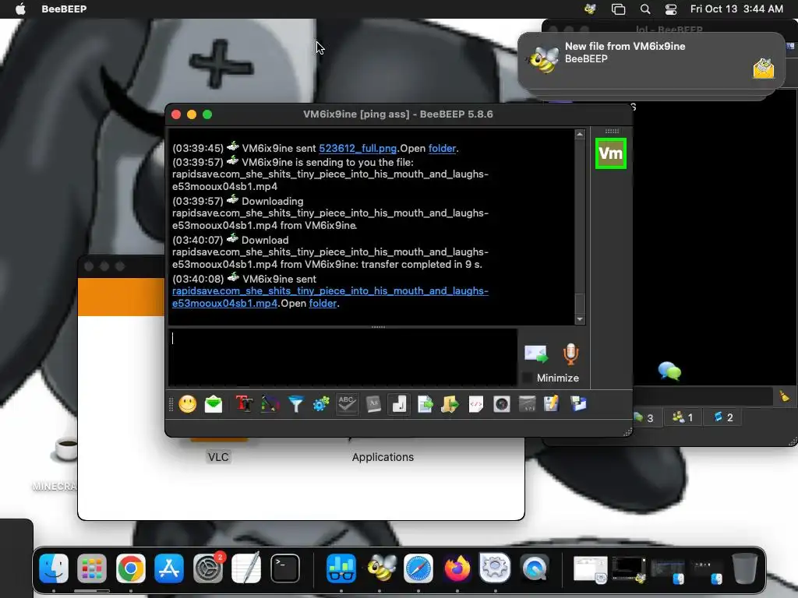
Task: Click the VLC label in installer window
Action: 218,457
